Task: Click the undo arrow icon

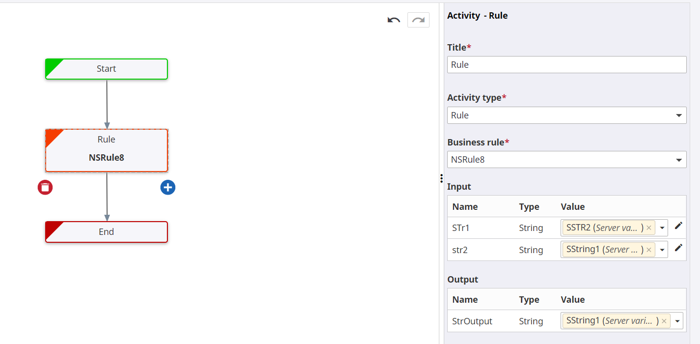Action: (394, 20)
